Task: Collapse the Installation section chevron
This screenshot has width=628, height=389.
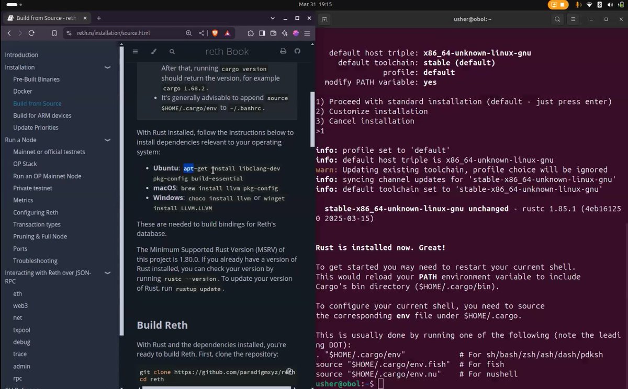Action: [107, 67]
